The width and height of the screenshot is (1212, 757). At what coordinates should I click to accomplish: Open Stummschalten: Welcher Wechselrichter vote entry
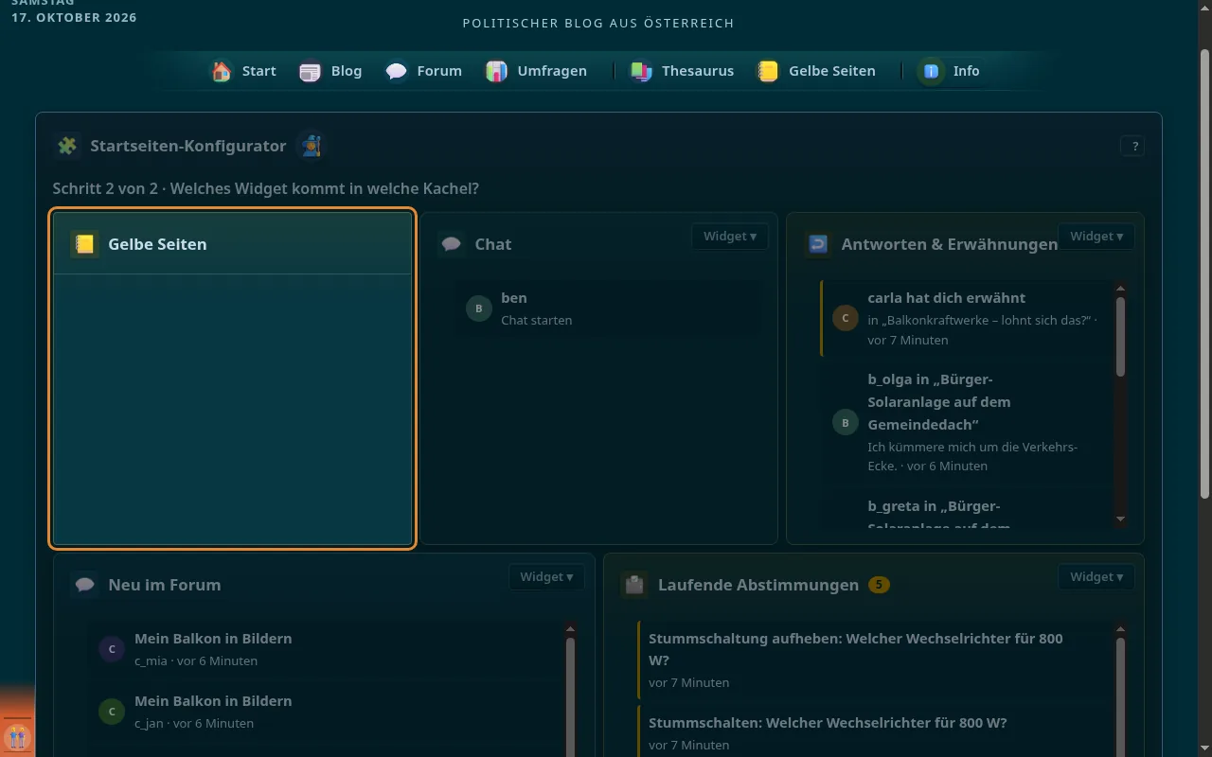coord(875,732)
